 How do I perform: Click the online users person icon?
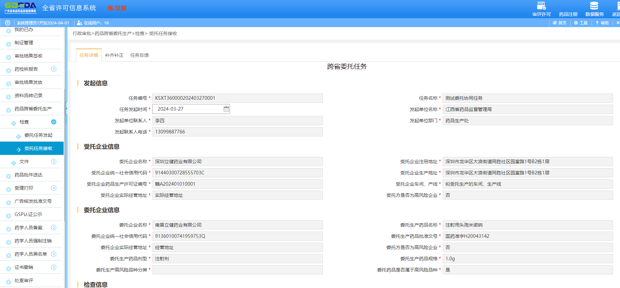(x=80, y=23)
